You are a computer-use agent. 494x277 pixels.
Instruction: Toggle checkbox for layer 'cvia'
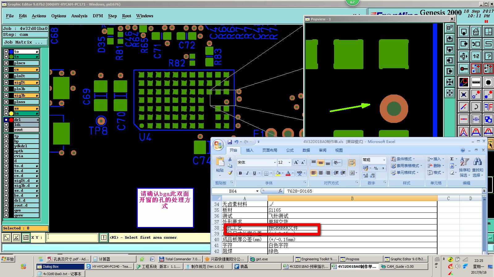pos(6,156)
